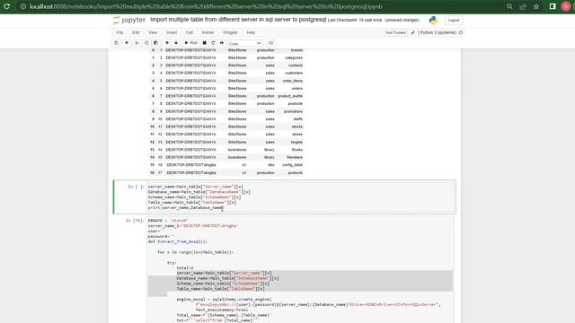Click the 'product_audits' table cell
The image size is (575, 323).
pos(290,96)
